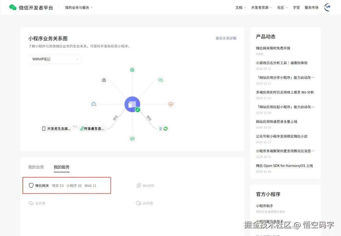Screen dimensions: 341x236
Task: Expand the 开发者资源 menu
Action: pos(262,8)
